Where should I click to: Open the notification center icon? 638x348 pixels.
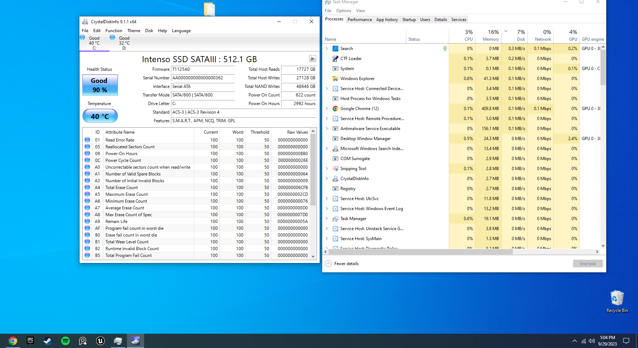coord(626,341)
